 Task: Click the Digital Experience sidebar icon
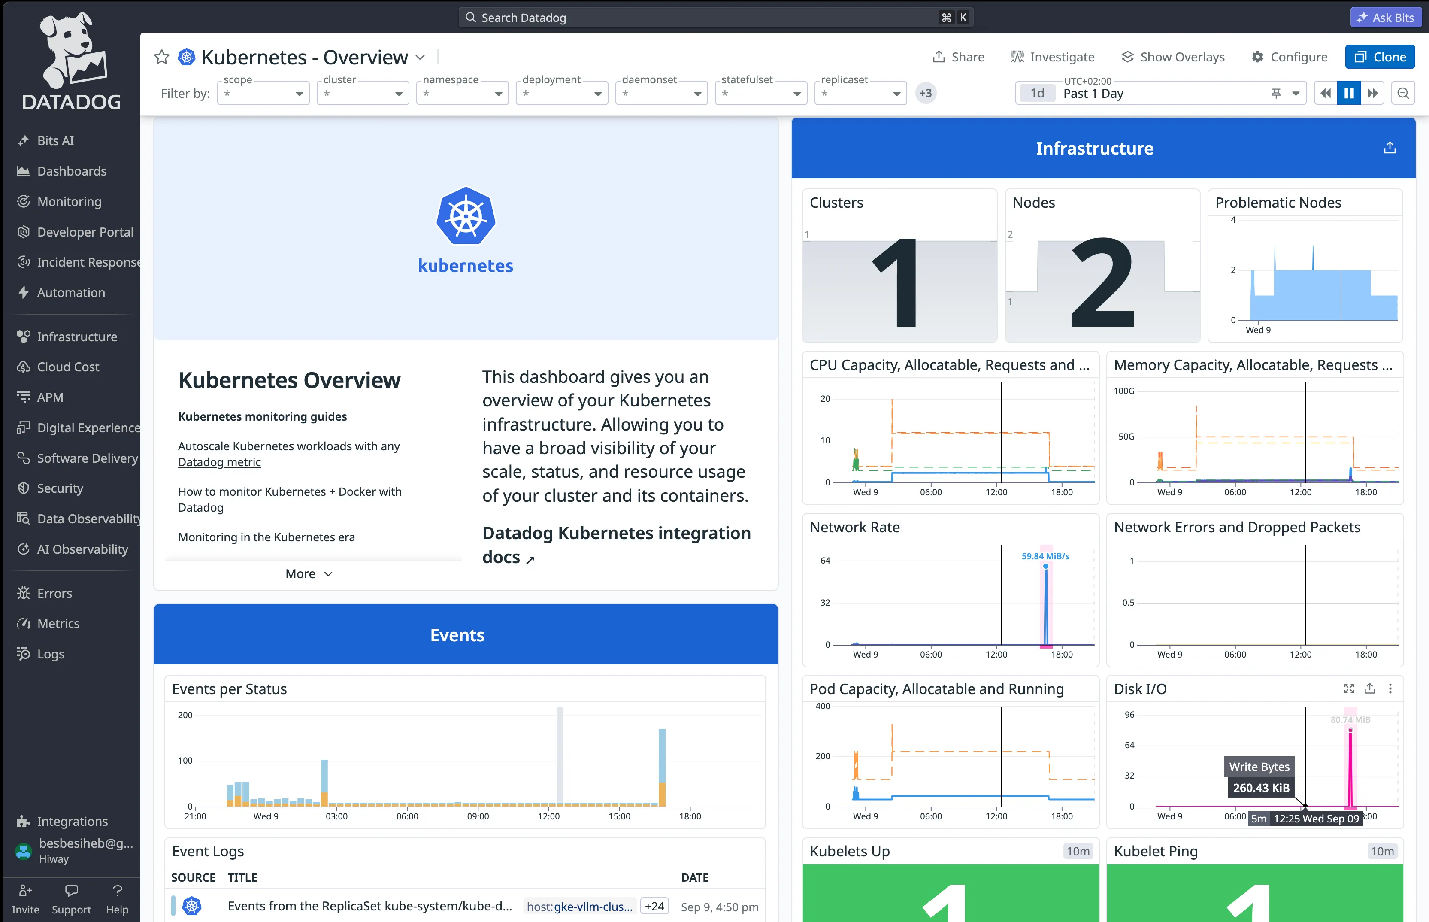23,428
